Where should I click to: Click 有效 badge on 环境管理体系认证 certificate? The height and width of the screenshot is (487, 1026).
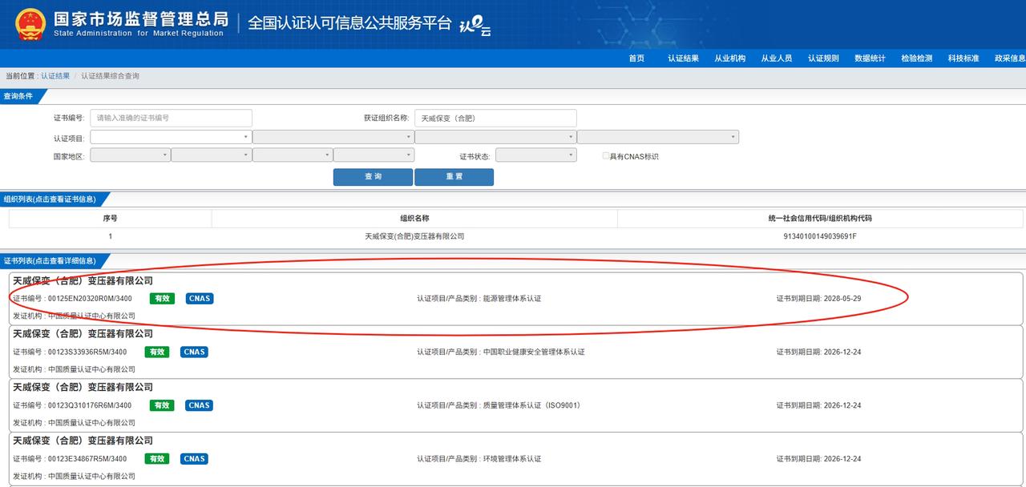(x=157, y=459)
